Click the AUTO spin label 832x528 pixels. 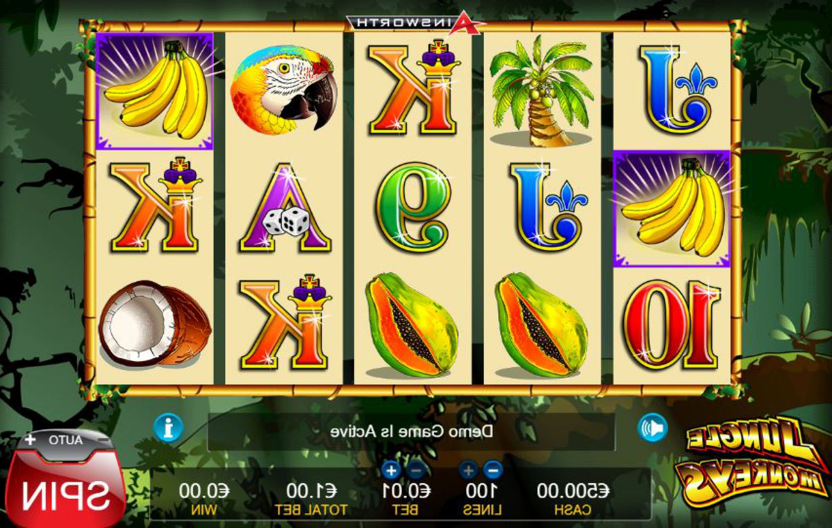click(x=66, y=440)
